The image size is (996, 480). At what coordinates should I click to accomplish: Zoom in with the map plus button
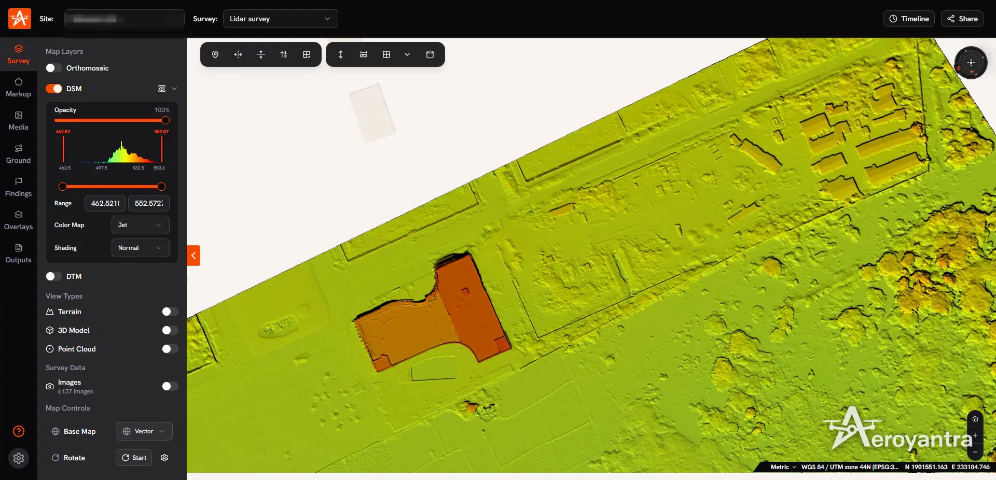(975, 435)
